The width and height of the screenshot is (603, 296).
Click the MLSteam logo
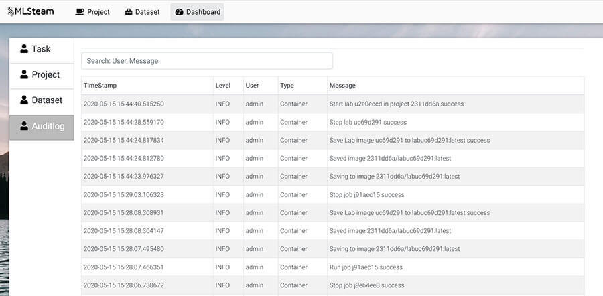31,11
